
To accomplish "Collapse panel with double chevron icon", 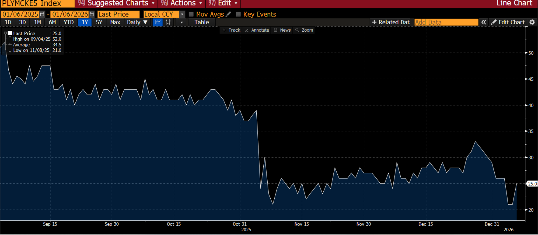I will tap(484, 22).
